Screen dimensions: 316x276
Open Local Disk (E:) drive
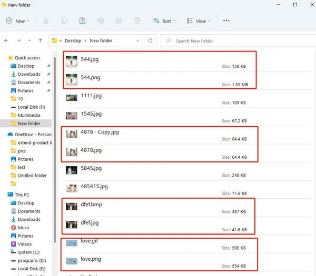pyautogui.click(x=32, y=269)
